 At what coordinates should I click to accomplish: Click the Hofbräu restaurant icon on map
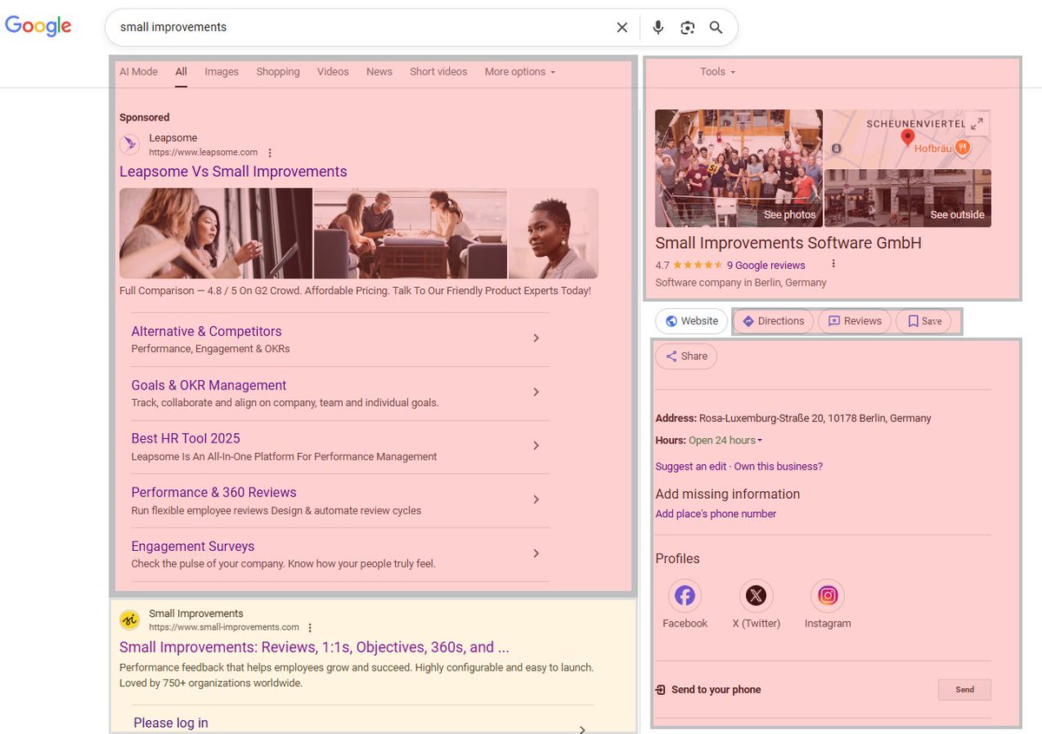click(962, 148)
